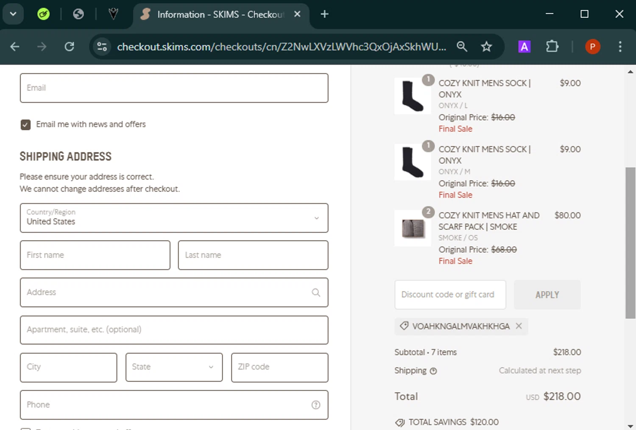Open the Shipping info help icon
Screen dimensions: 636x430
coord(433,371)
